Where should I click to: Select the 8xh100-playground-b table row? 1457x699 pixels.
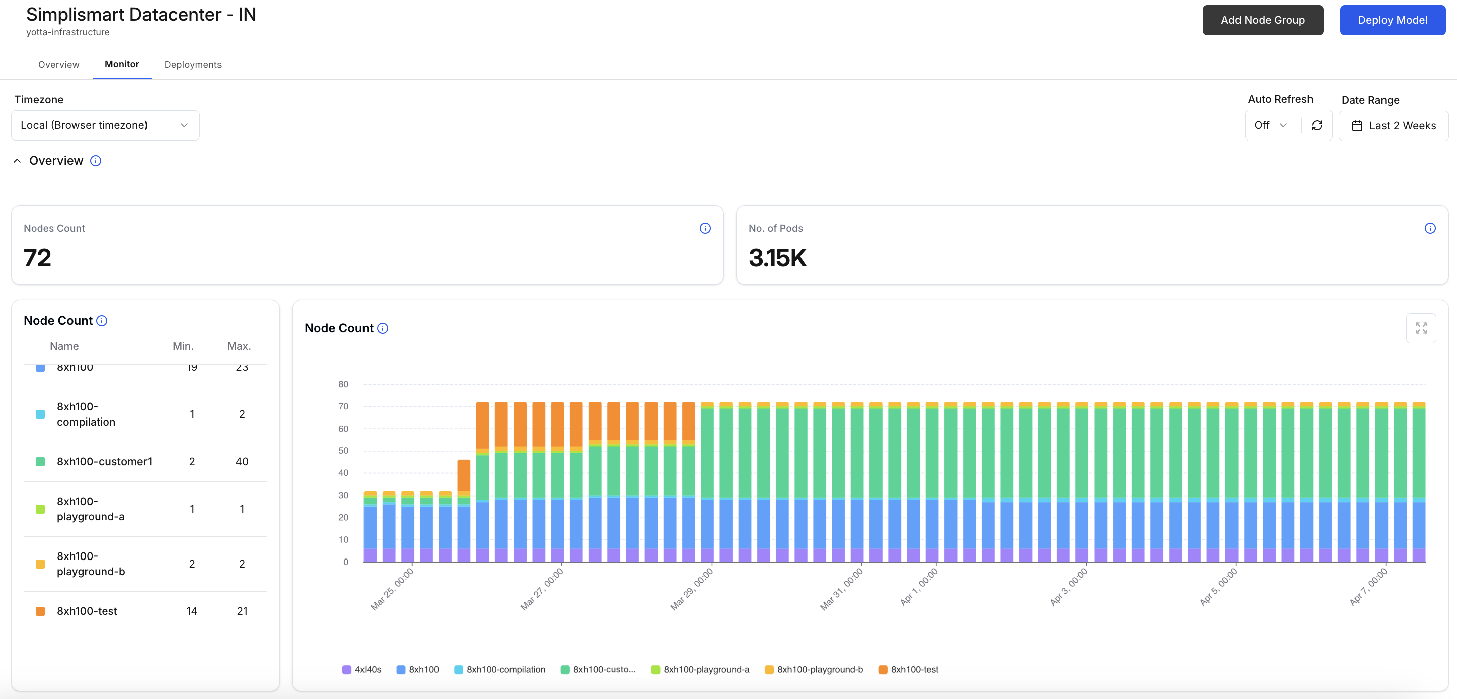145,564
